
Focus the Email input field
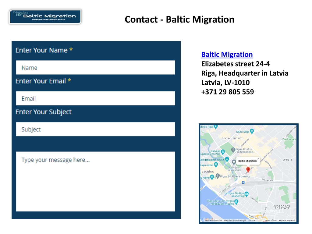[x=95, y=98]
